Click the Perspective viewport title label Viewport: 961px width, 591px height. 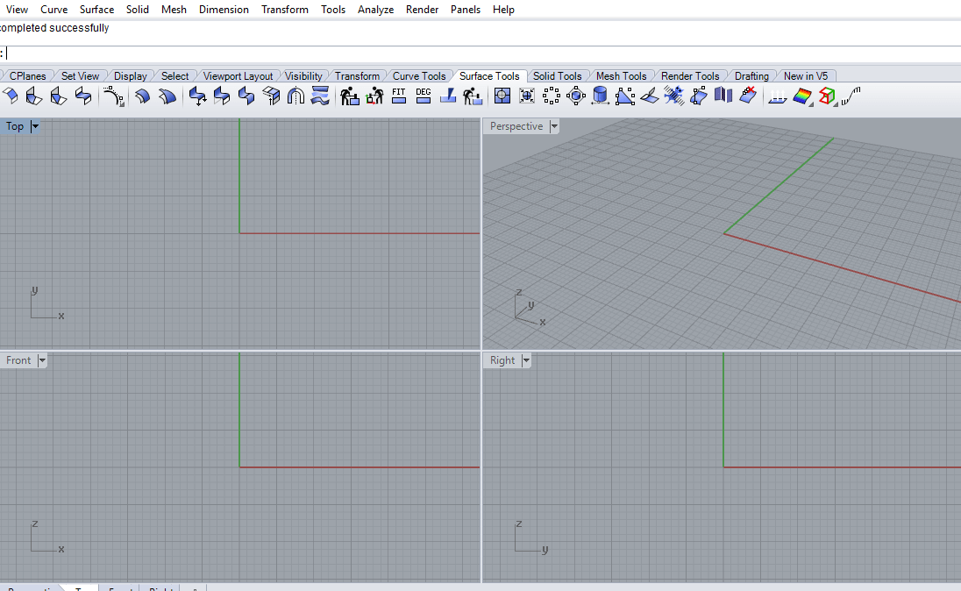pyautogui.click(x=516, y=126)
